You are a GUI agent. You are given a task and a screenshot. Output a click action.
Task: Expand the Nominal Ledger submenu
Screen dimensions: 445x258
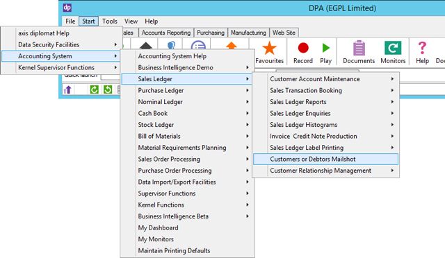coord(187,102)
